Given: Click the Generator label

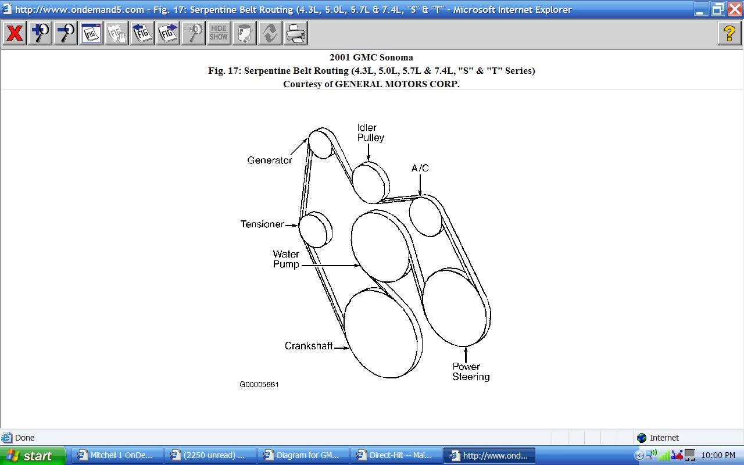Looking at the screenshot, I should tap(270, 160).
